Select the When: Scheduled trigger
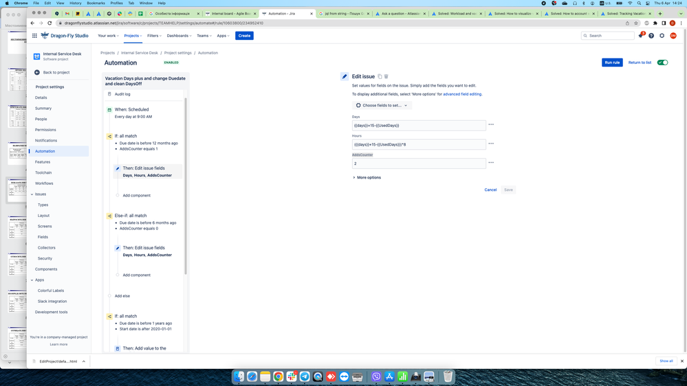 (144, 113)
